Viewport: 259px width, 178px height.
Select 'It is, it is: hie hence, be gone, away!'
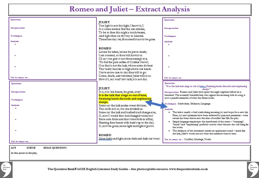[120, 92]
